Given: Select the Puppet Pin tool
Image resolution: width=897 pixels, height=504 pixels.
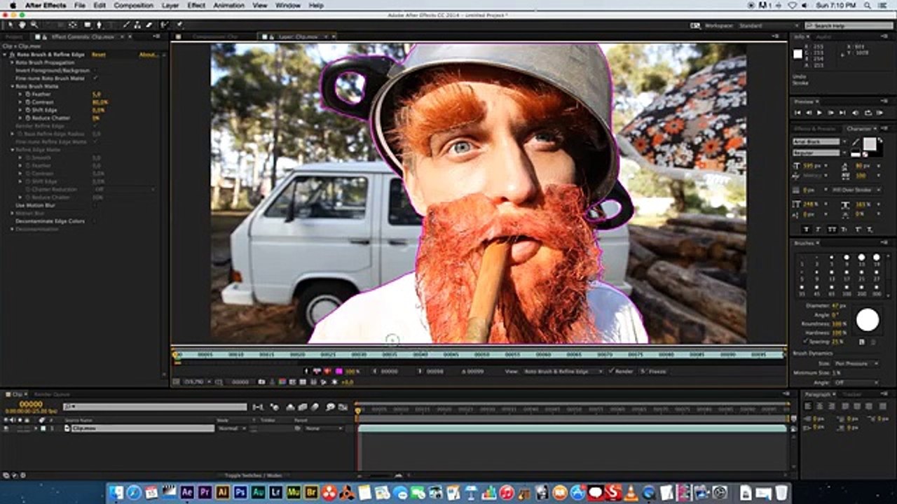Looking at the screenshot, I should 180,25.
